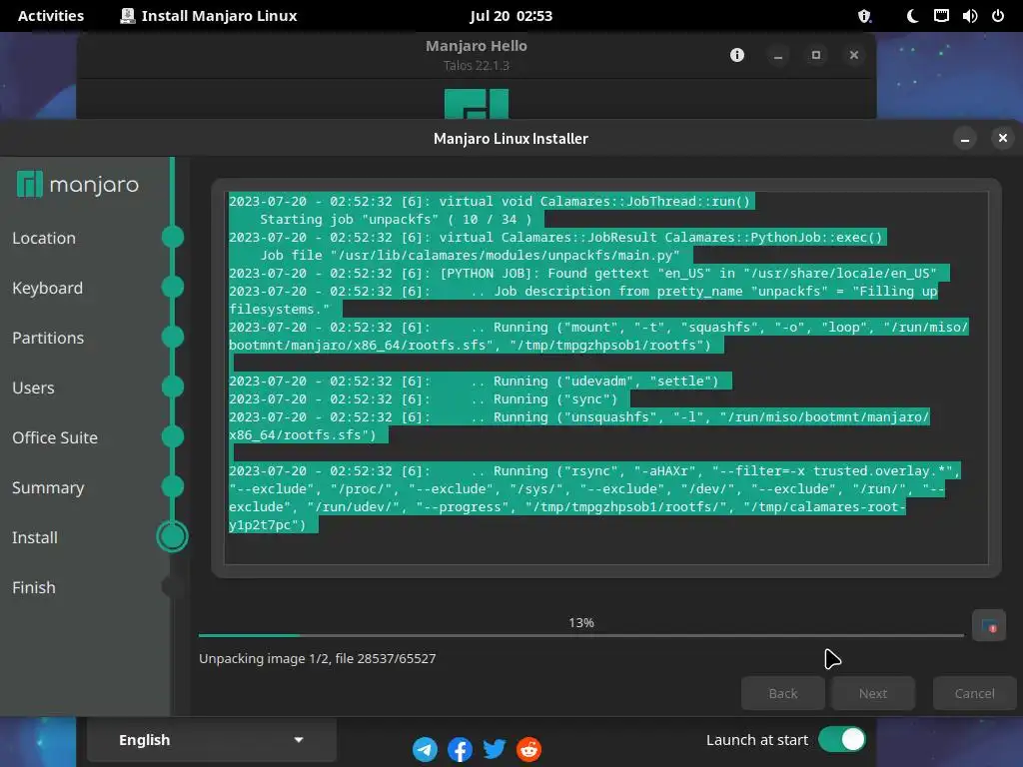Viewport: 1023px width, 767px height.
Task: Open the Reddit icon in Manjaro Hello
Action: [529, 749]
